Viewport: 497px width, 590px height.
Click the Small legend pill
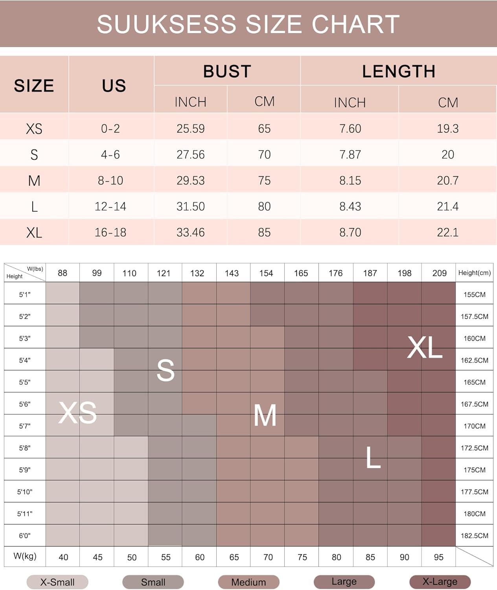153,582
